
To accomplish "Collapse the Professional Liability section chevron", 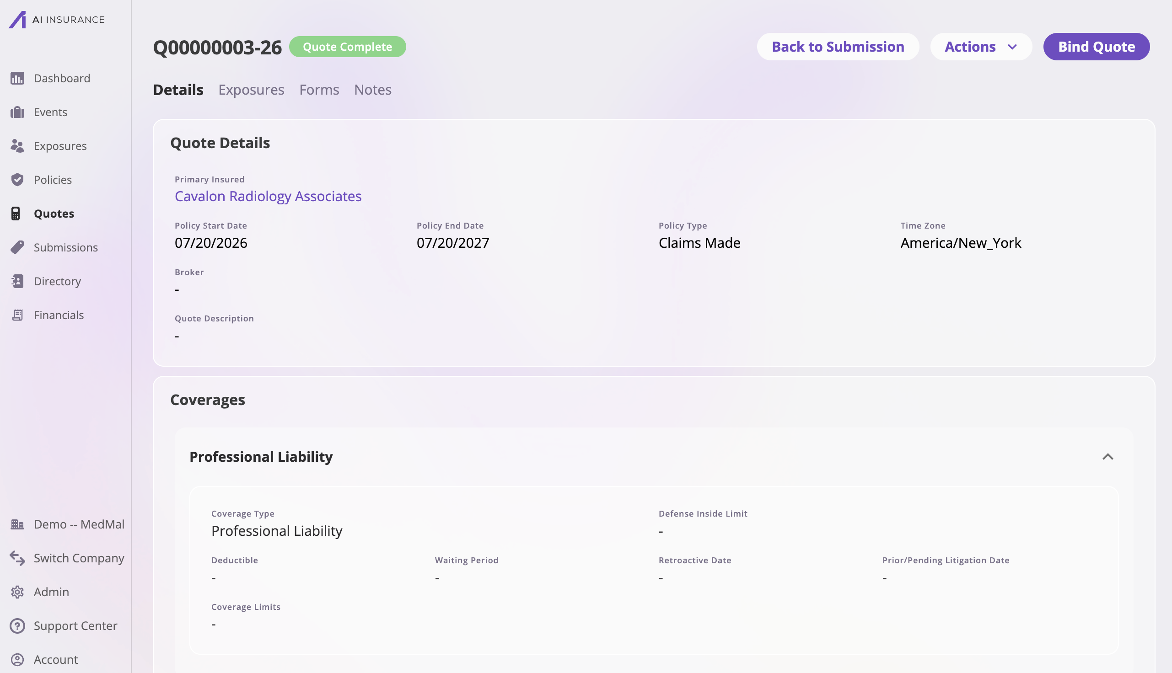I will point(1107,457).
